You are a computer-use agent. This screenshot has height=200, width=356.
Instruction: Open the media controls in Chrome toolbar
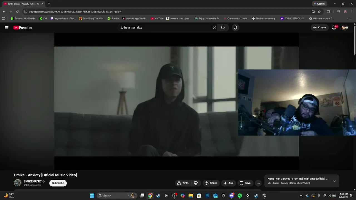(338, 12)
